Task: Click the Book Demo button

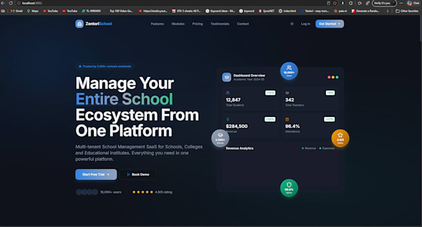Action: pyautogui.click(x=138, y=174)
